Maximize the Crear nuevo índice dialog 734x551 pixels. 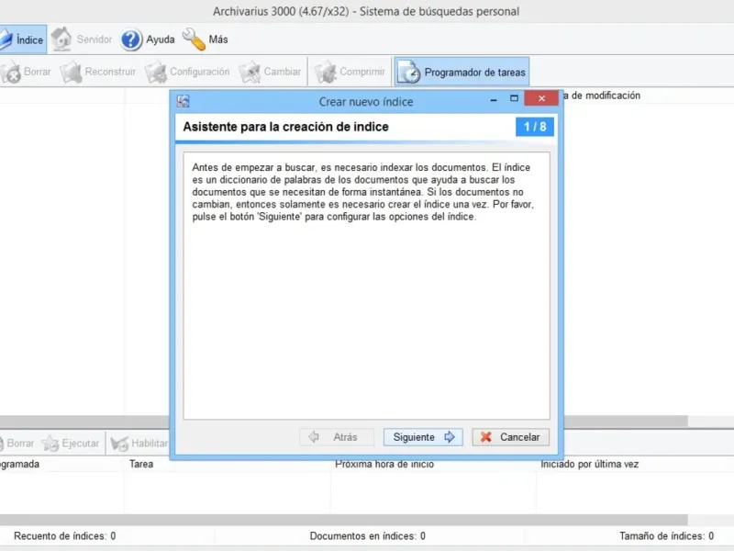tap(514, 98)
